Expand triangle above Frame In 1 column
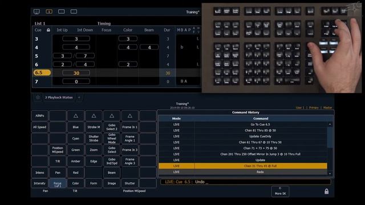This screenshot has width=365, height=205. pos(130,116)
